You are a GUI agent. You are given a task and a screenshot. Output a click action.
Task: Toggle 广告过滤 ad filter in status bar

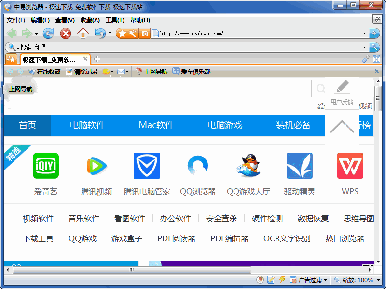(309, 280)
